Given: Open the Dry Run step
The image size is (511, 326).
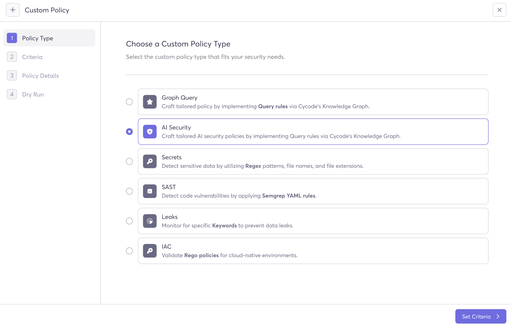Looking at the screenshot, I should [33, 94].
